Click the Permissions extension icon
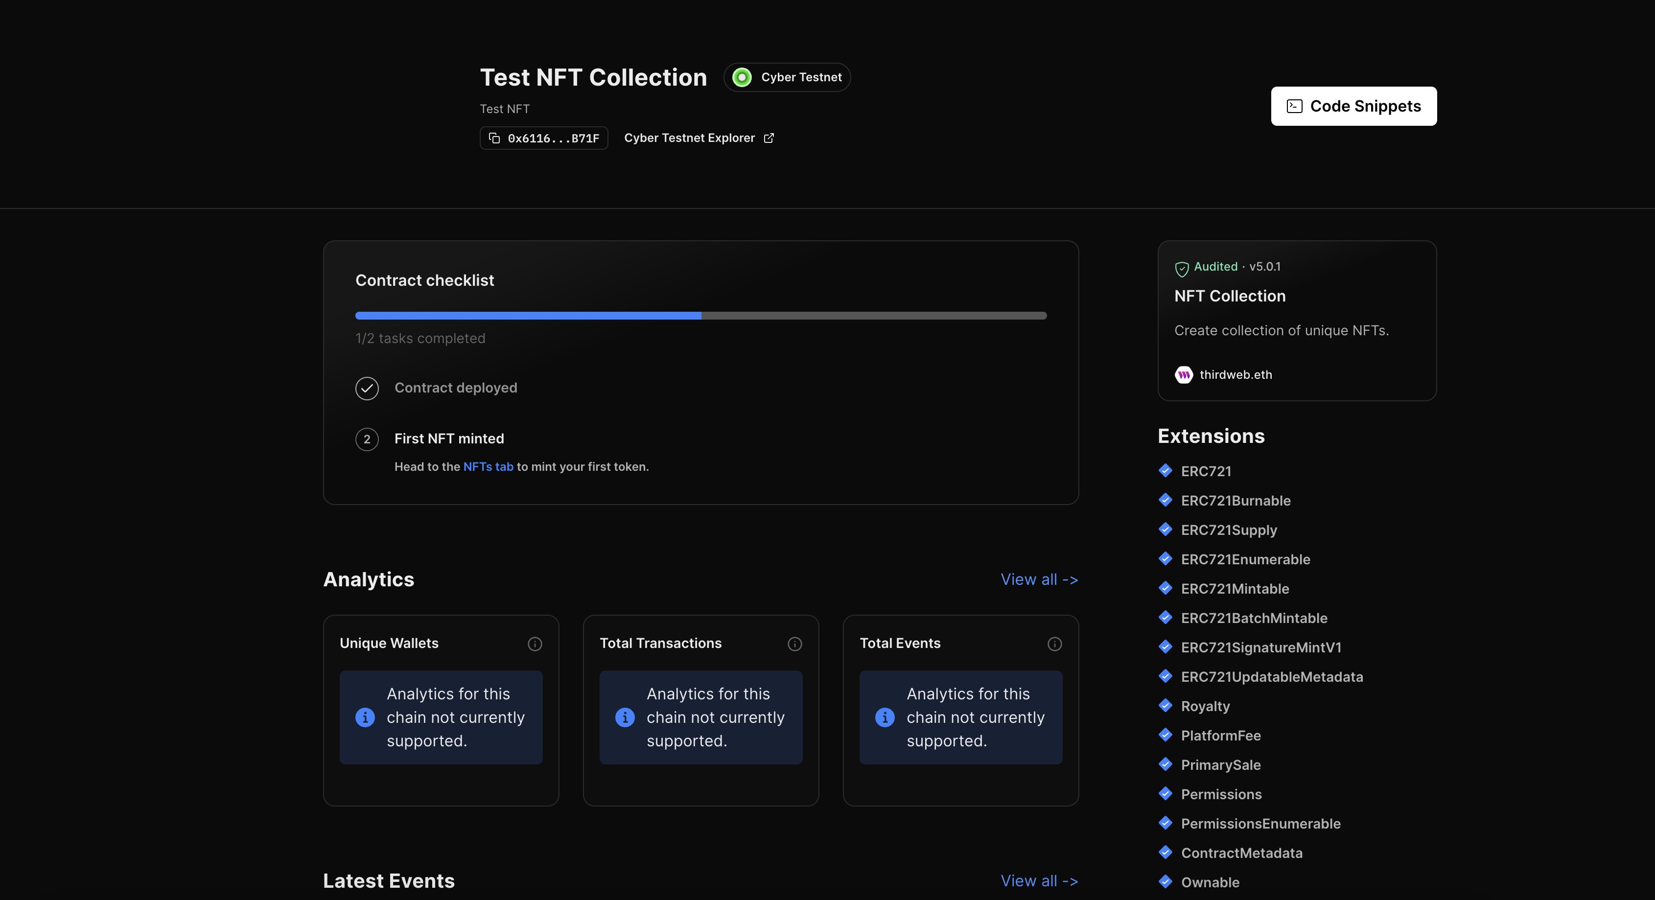Screen dimensions: 1655x900 point(1164,794)
